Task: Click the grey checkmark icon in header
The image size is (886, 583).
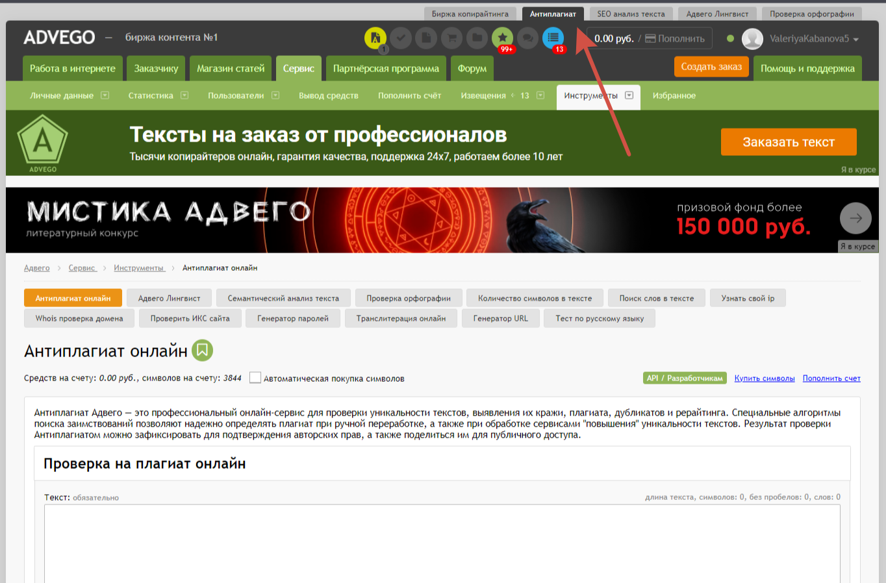Action: 401,38
